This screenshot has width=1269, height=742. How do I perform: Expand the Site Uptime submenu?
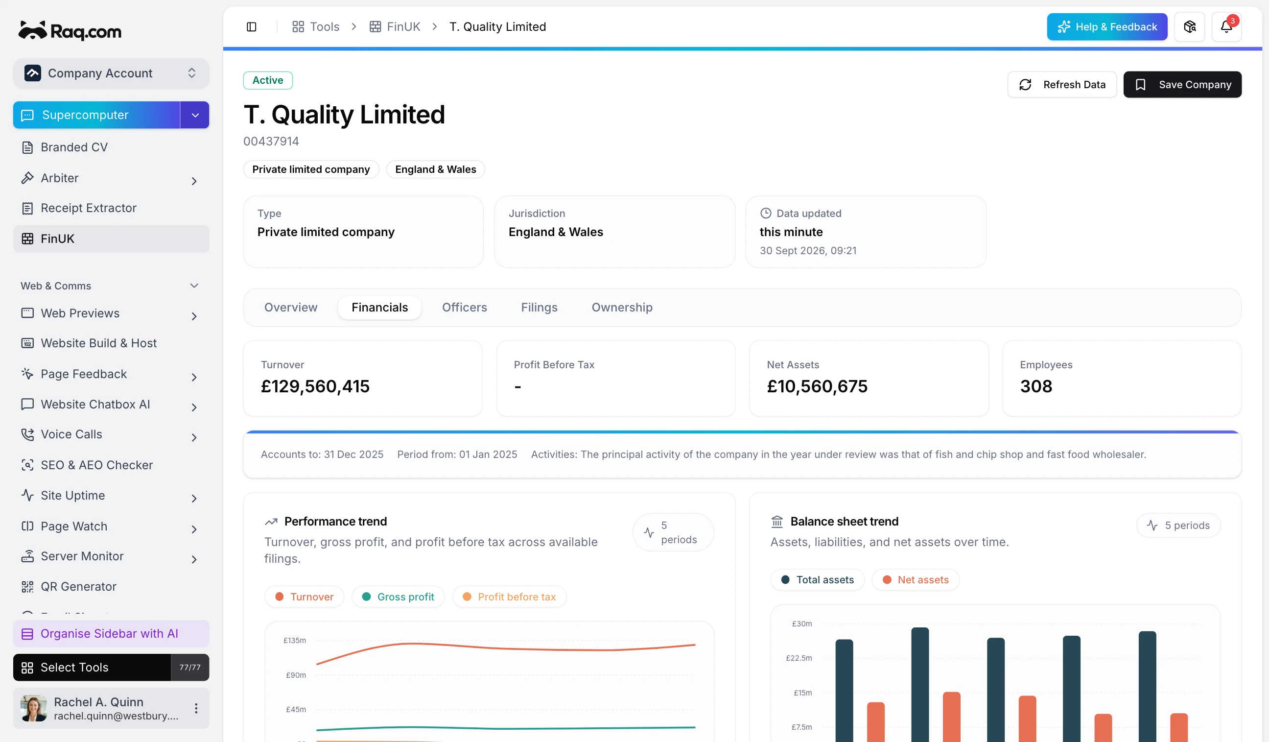pyautogui.click(x=194, y=498)
